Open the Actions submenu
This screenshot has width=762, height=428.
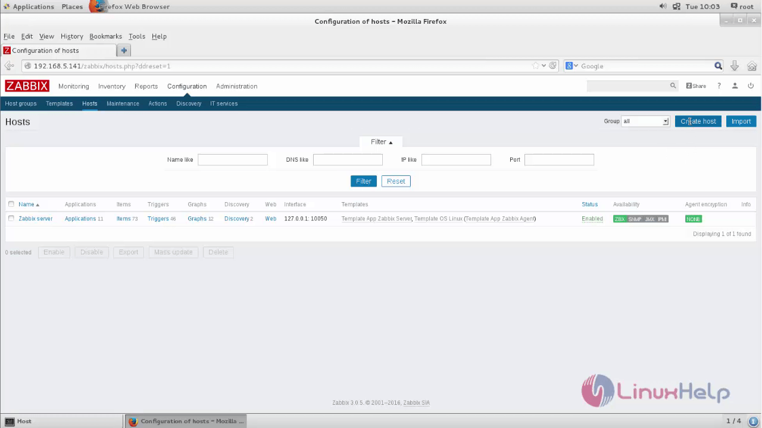[158, 103]
